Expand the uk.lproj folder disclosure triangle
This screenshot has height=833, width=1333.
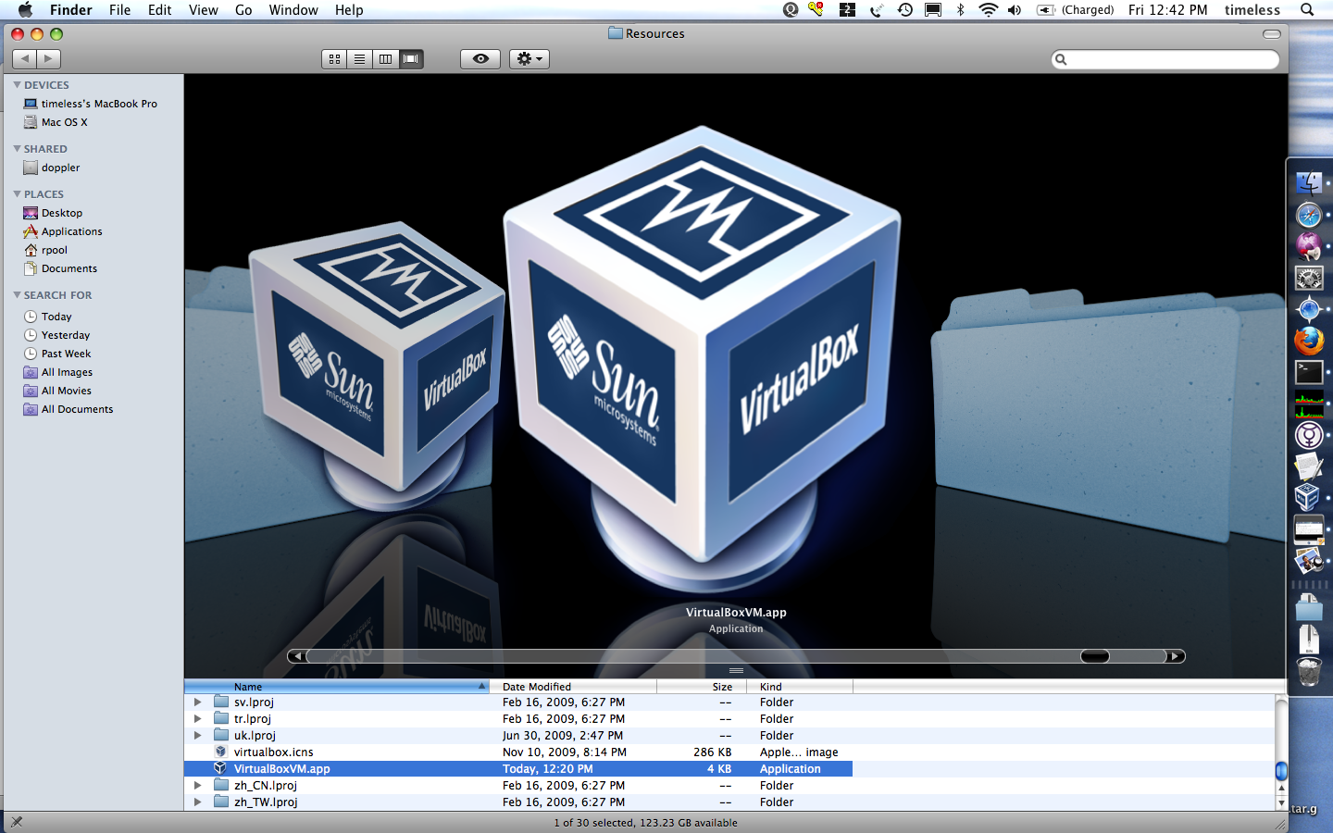pos(197,736)
